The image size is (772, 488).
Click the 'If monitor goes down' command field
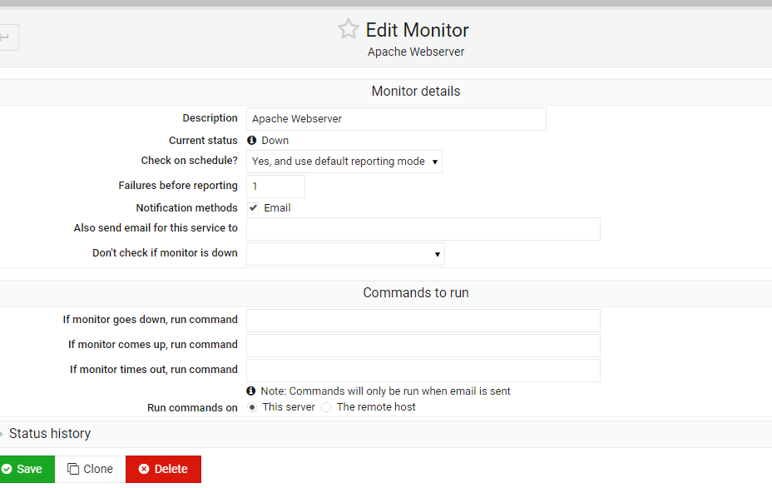click(x=423, y=321)
